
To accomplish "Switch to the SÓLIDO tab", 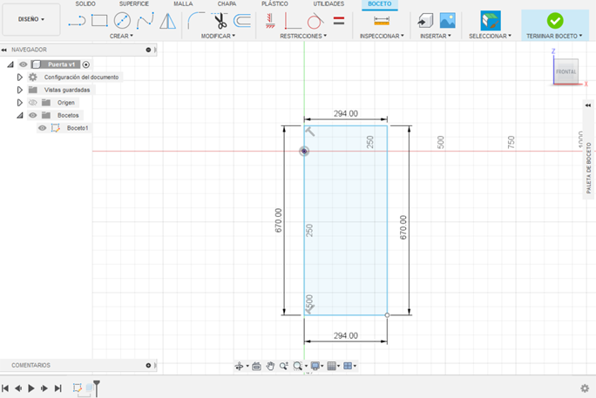I will point(85,3).
